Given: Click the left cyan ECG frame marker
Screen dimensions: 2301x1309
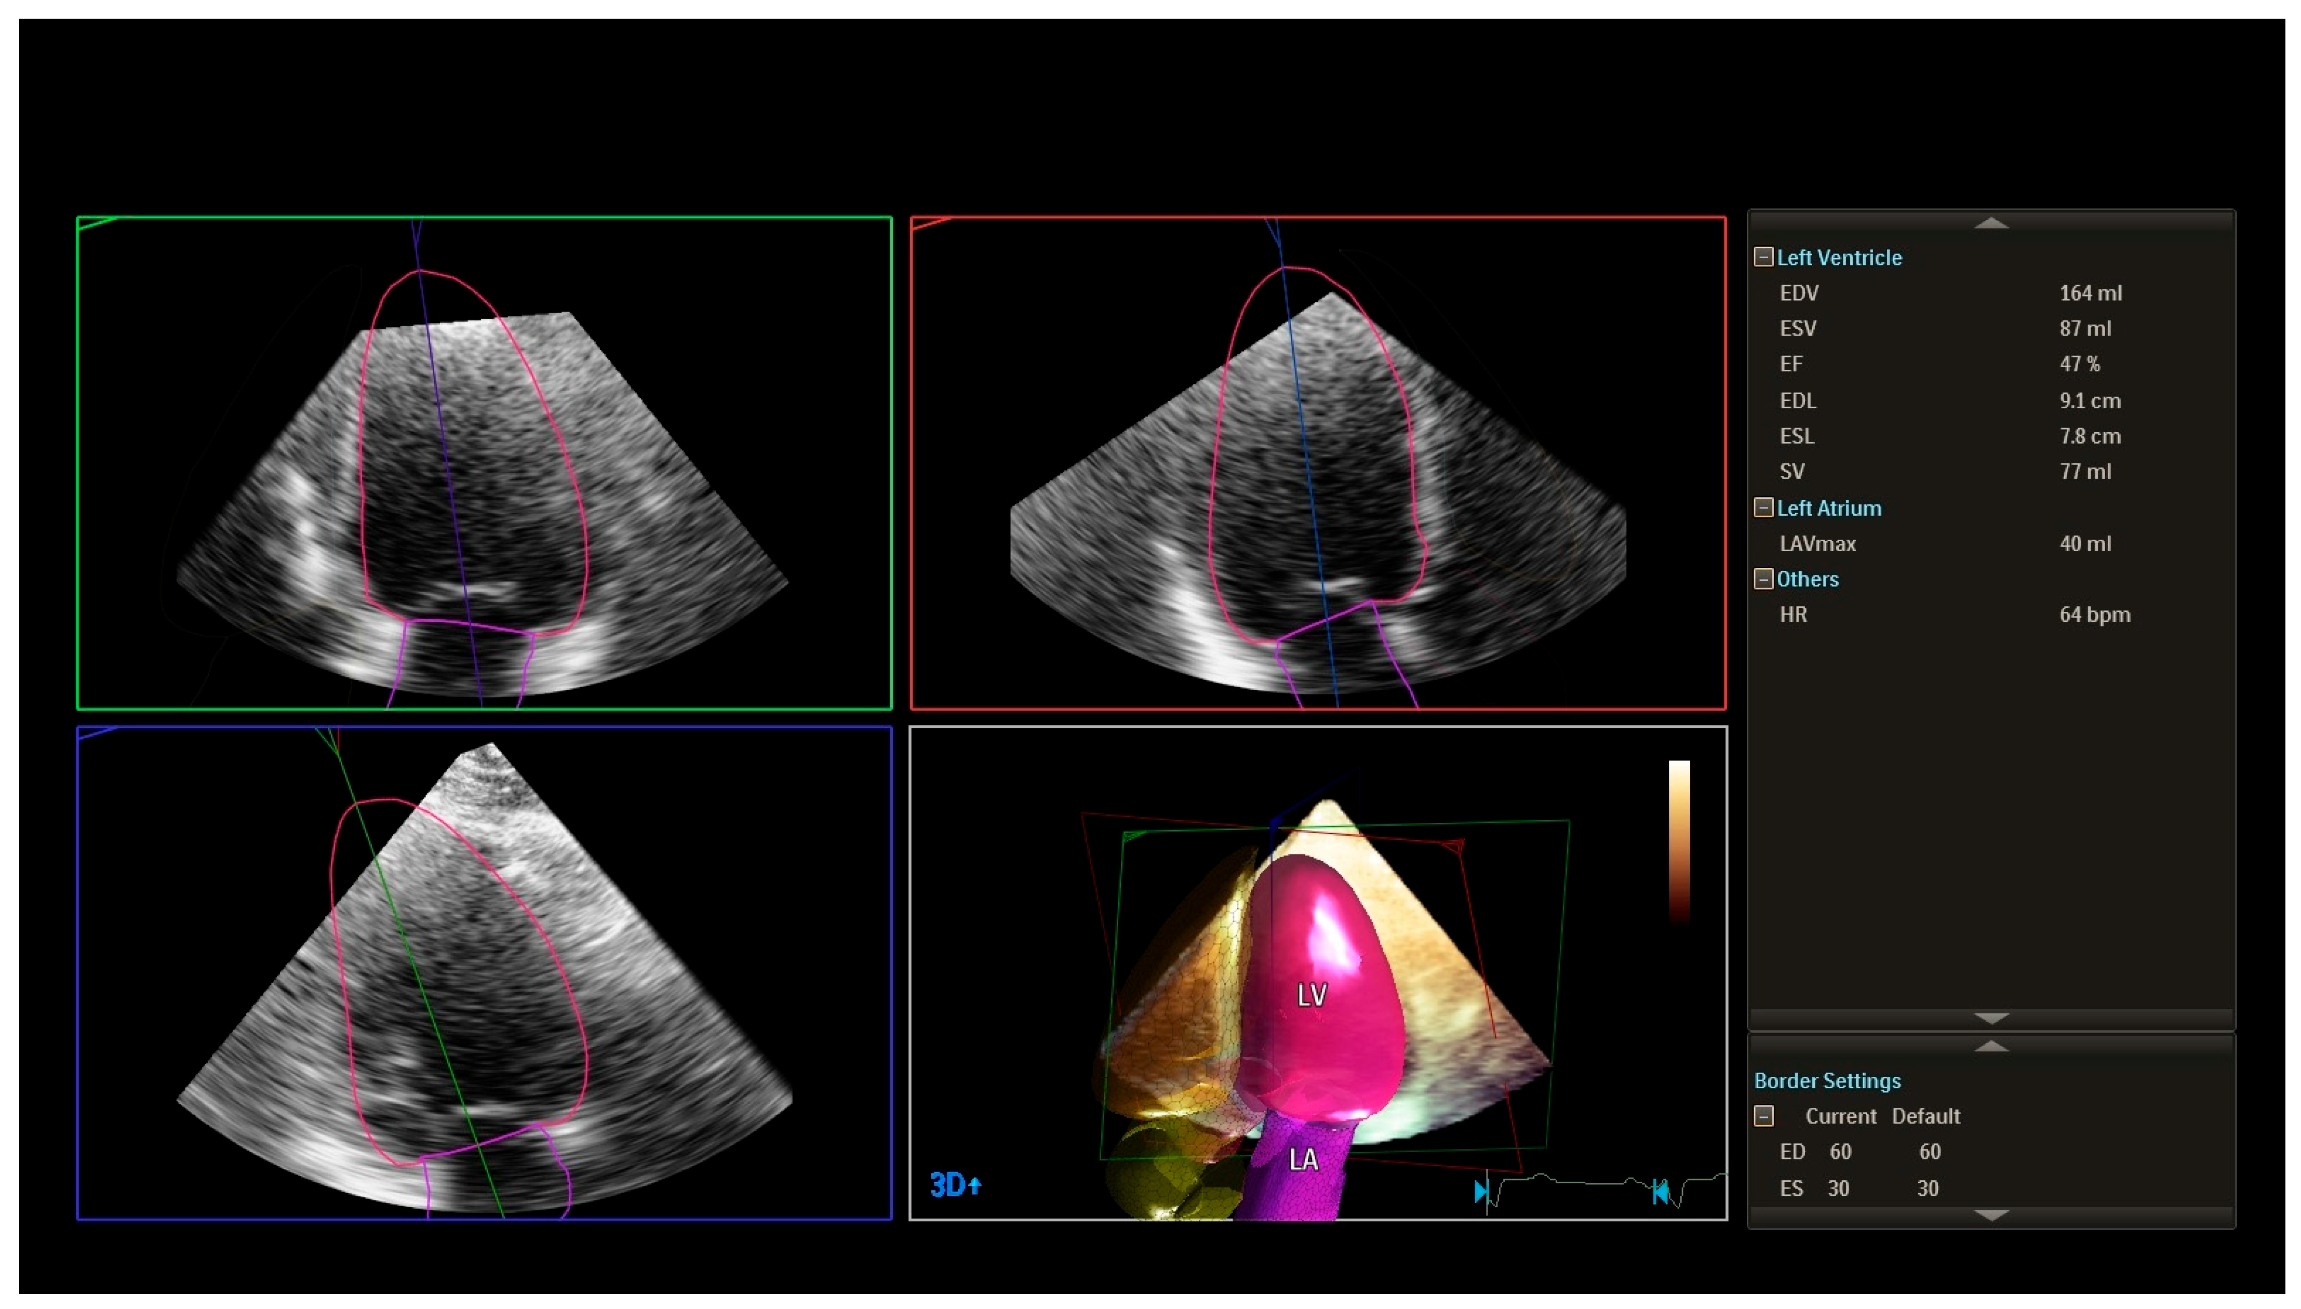Looking at the screenshot, I should point(1480,1192).
